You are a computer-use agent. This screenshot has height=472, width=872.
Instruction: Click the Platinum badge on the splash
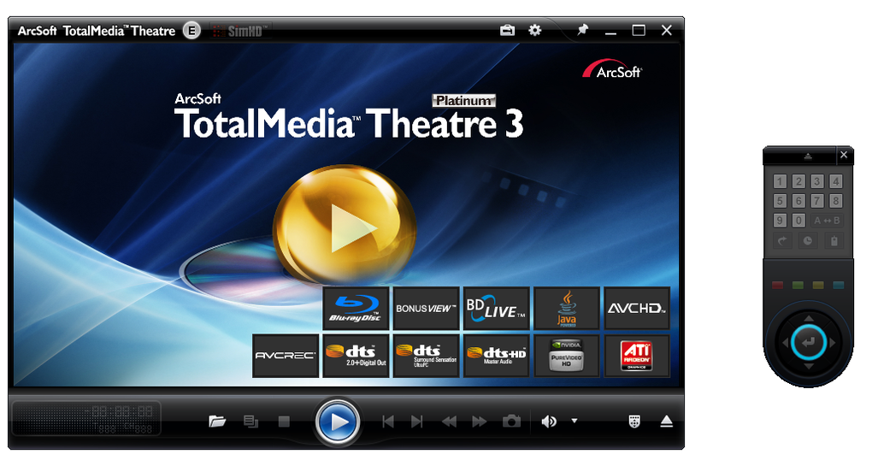pyautogui.click(x=464, y=101)
